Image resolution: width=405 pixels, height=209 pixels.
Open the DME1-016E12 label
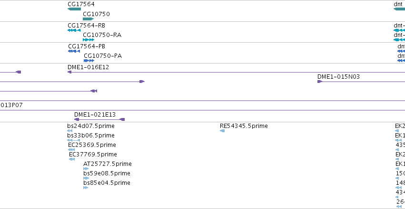pyautogui.click(x=89, y=67)
